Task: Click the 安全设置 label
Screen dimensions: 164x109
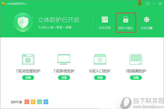Action: (147, 28)
